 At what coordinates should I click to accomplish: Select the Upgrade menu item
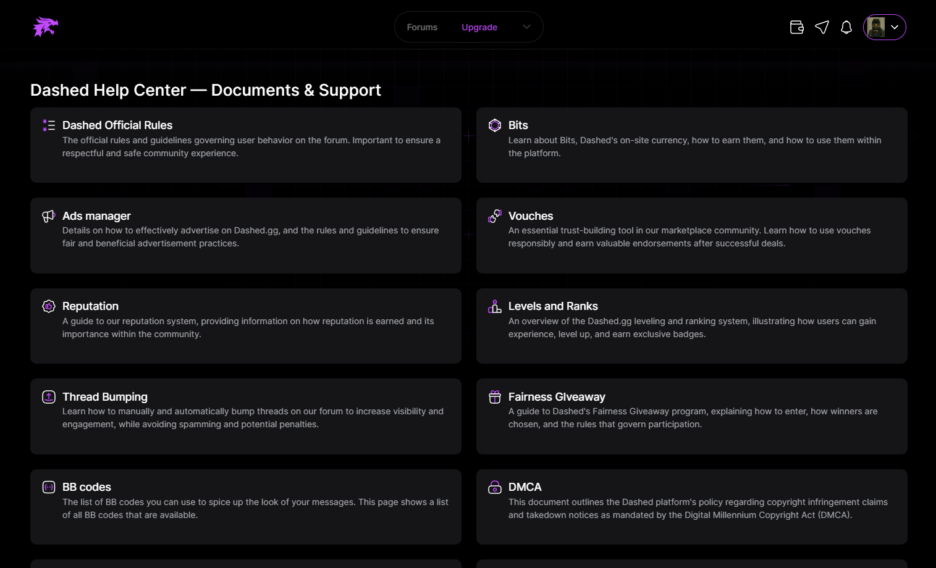(479, 27)
